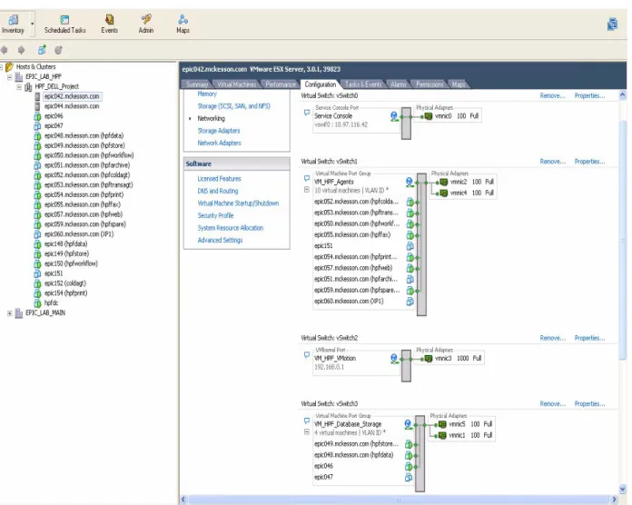Collapse VM_HPF_Agents virtual machine list
The height and width of the screenshot is (505, 632).
tap(307, 190)
